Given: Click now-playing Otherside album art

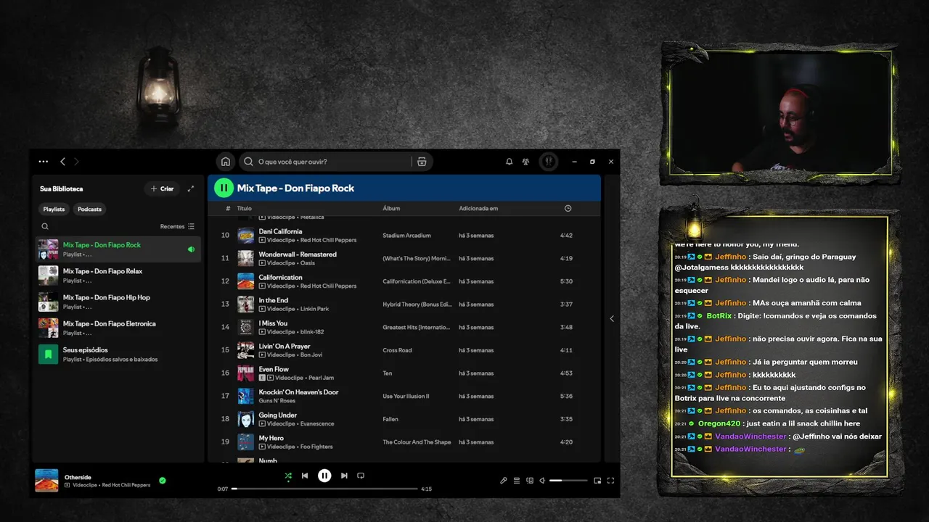Looking at the screenshot, I should [46, 481].
